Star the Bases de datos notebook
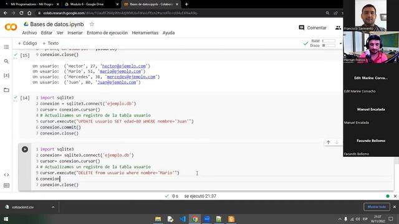Image resolution: width=399 pixels, height=224 pixels. click(x=92, y=24)
